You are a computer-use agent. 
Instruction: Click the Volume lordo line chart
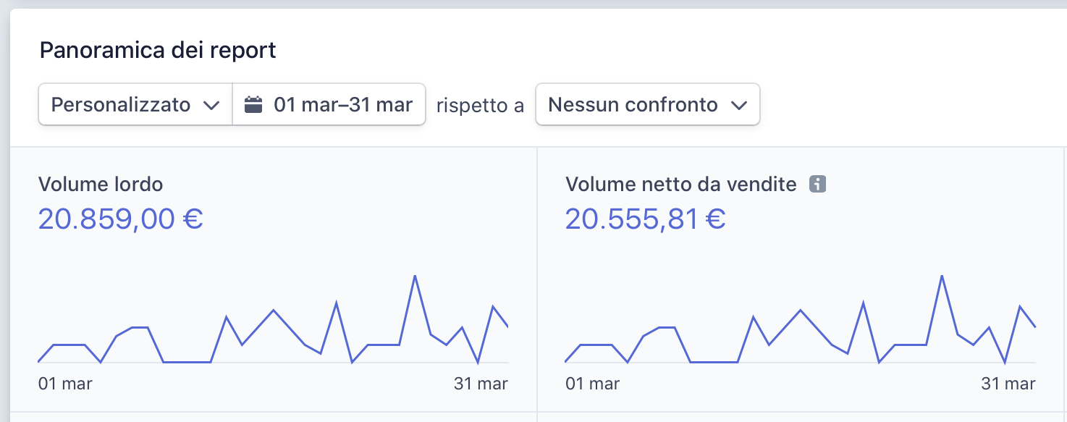pos(274,319)
